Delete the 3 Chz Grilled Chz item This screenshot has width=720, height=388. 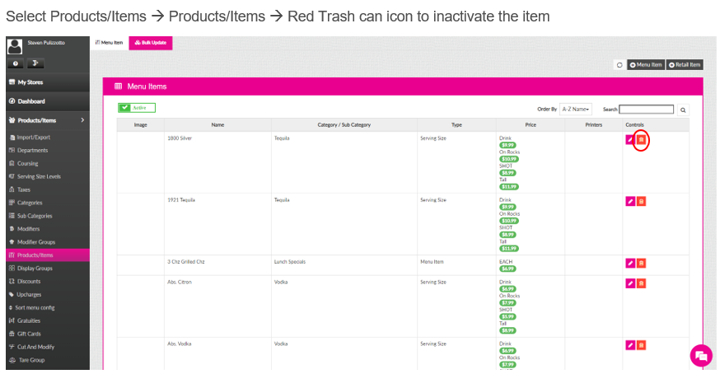pyautogui.click(x=642, y=263)
